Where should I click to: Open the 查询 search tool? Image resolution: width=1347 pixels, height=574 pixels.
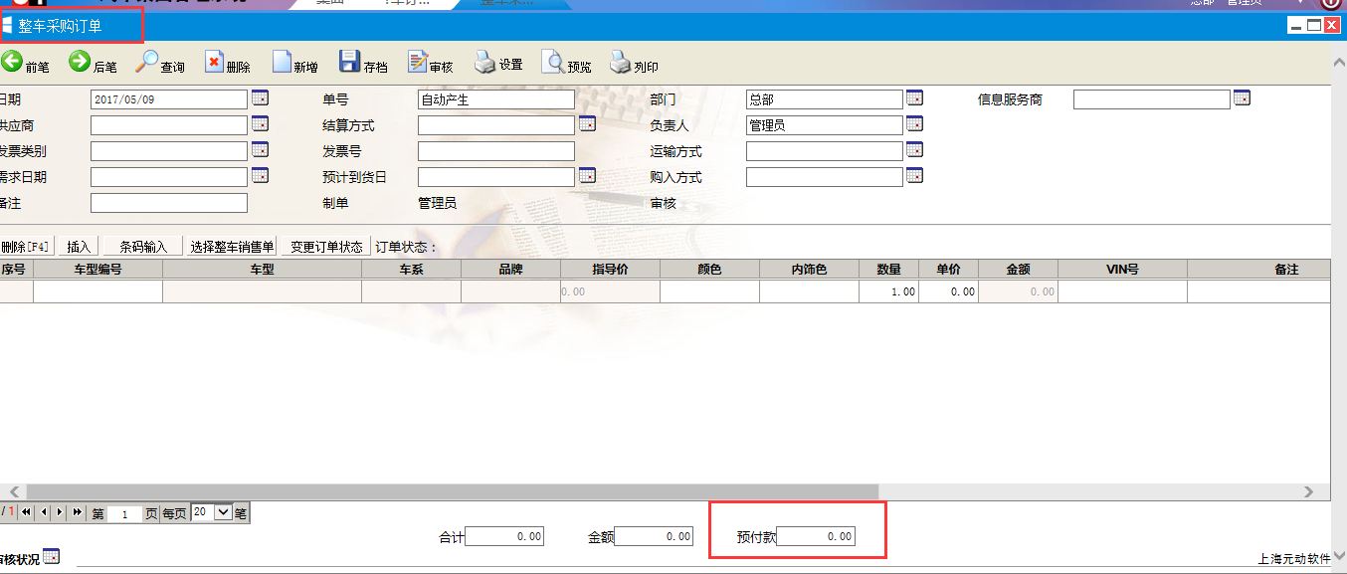click(x=147, y=63)
